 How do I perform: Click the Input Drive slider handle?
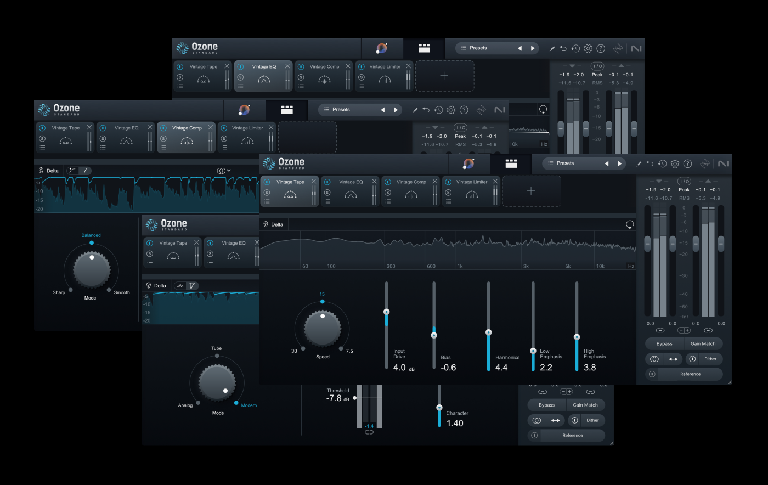(x=386, y=312)
